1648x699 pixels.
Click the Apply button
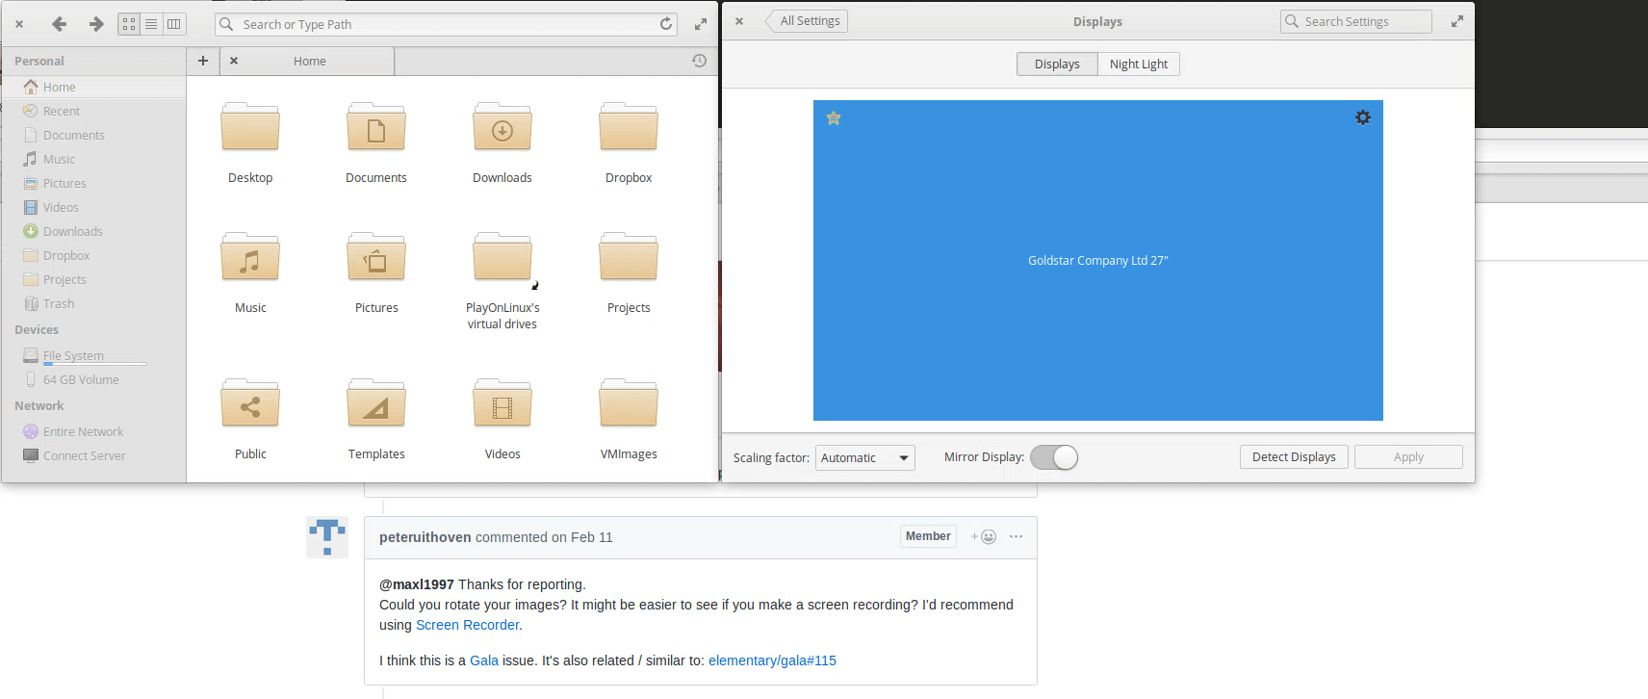1408,457
